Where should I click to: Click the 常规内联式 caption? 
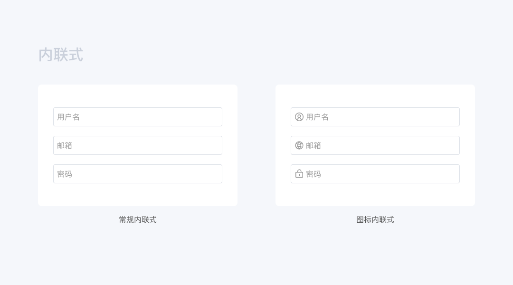coord(138,220)
